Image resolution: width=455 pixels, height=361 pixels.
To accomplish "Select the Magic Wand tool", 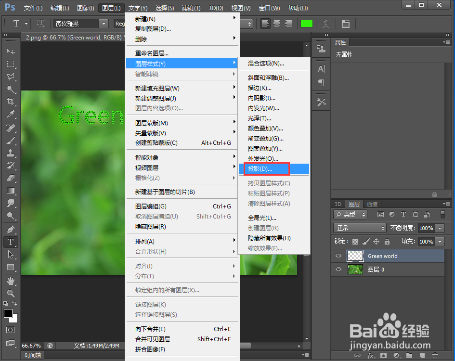I will 11,89.
